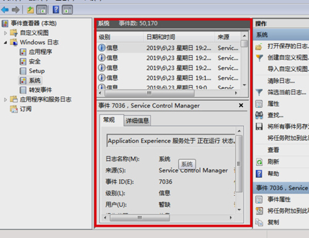The image size is (309, 238).
Task: Click 刷新 action
Action: tap(273, 161)
